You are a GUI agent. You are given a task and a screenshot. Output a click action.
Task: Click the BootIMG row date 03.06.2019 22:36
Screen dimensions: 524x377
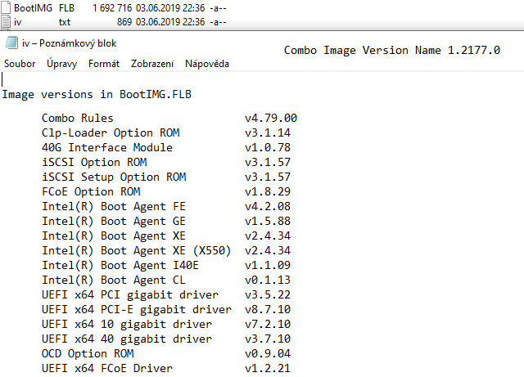click(170, 7)
